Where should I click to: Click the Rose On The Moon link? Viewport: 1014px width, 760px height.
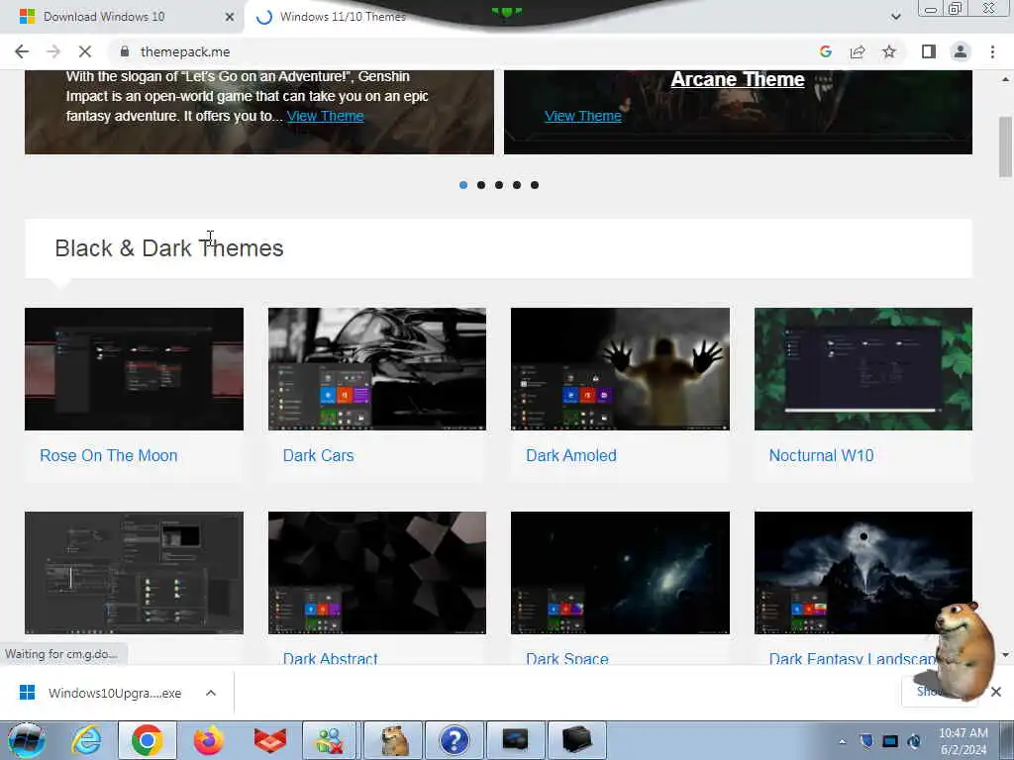coord(109,455)
